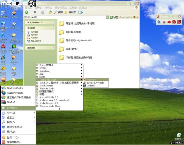
Task: Open the 說明(H) menu
Action: click(83, 7)
